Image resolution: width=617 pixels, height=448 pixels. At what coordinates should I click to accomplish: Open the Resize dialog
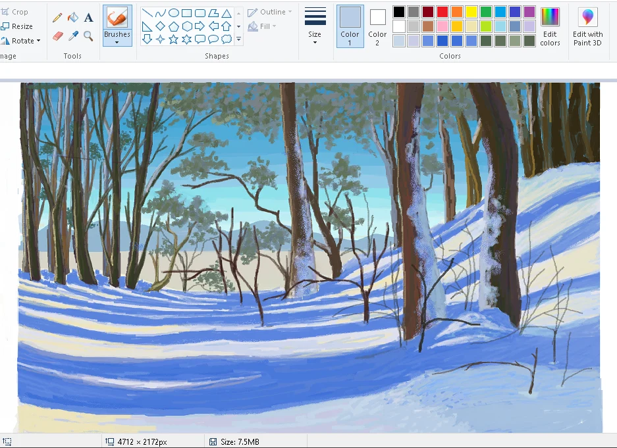pos(18,26)
